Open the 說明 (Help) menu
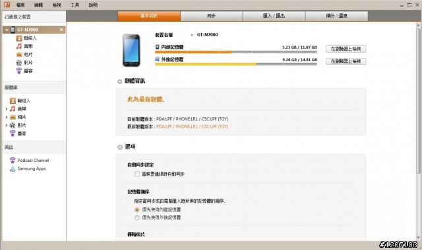Screen dimensions: 422x250 (x=93, y=5)
